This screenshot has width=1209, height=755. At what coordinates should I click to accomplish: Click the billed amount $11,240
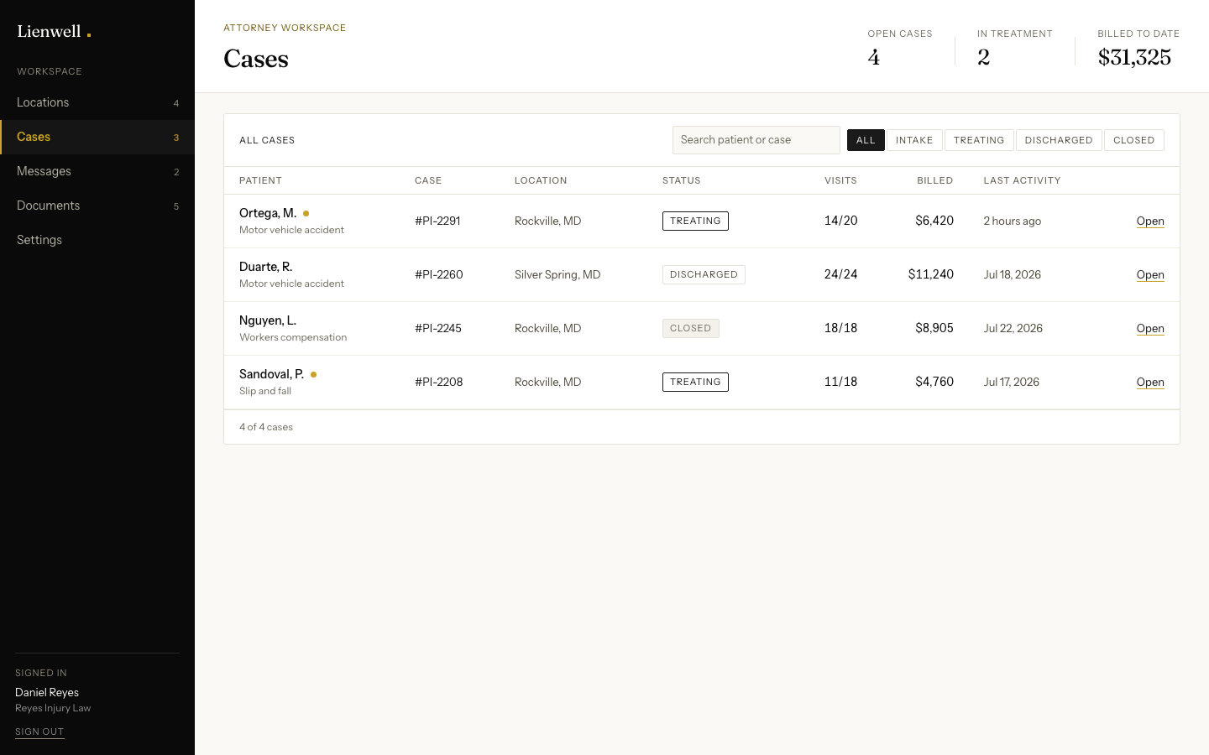(931, 274)
